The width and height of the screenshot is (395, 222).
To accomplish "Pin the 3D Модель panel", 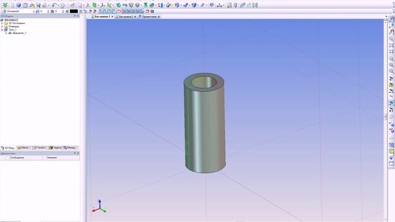I will tap(75, 16).
